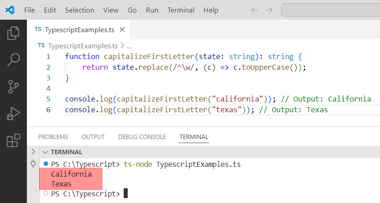This screenshot has height=203, width=380.
Task: Click TypescriptExamples.ts in the breadcrumb
Action: coord(83,46)
